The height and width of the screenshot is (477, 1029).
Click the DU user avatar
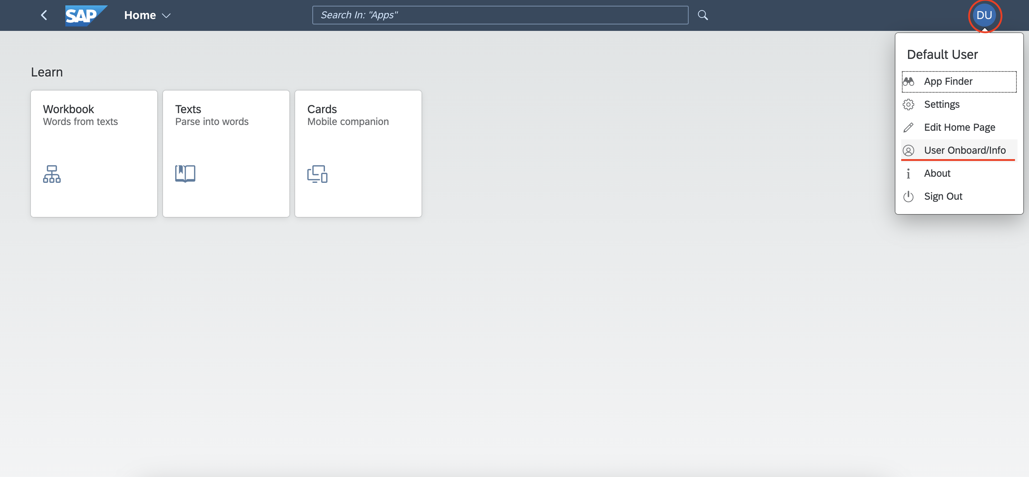[984, 15]
